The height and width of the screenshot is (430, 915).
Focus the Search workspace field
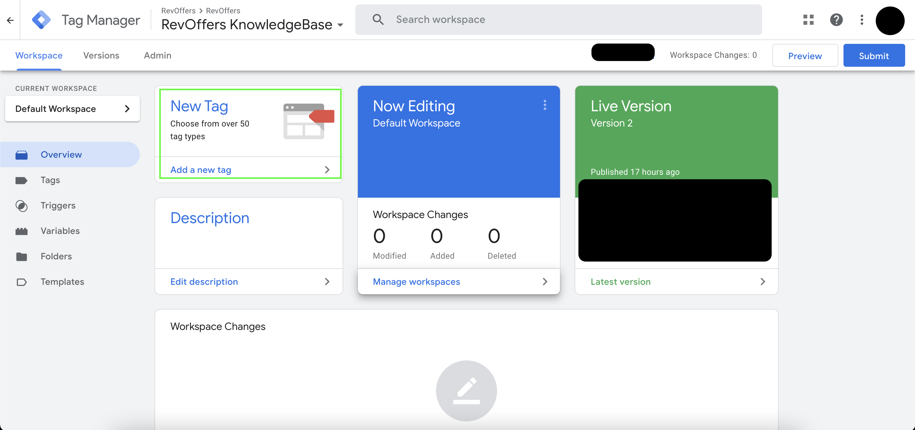coord(558,19)
